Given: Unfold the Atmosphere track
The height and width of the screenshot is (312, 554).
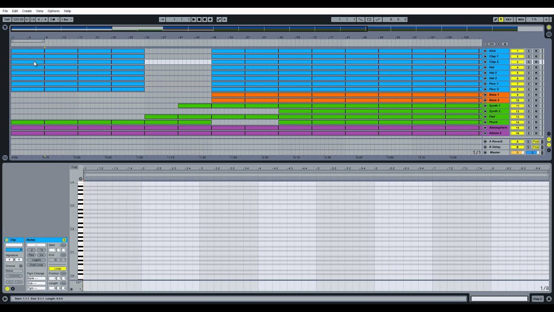Looking at the screenshot, I should point(485,128).
